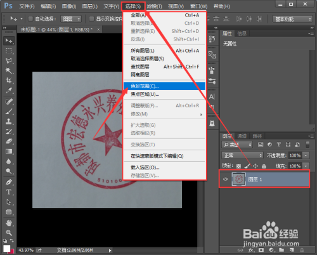This screenshot has width=317, height=255.
Task: Click the 图层 1 layer thumbnail
Action: (x=239, y=180)
